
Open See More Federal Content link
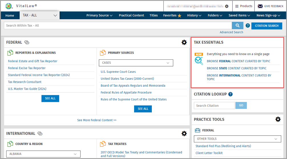pyautogui.click(x=97, y=120)
